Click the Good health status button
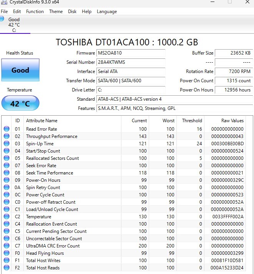Viewport: 254px width, 274px height. click(x=20, y=70)
